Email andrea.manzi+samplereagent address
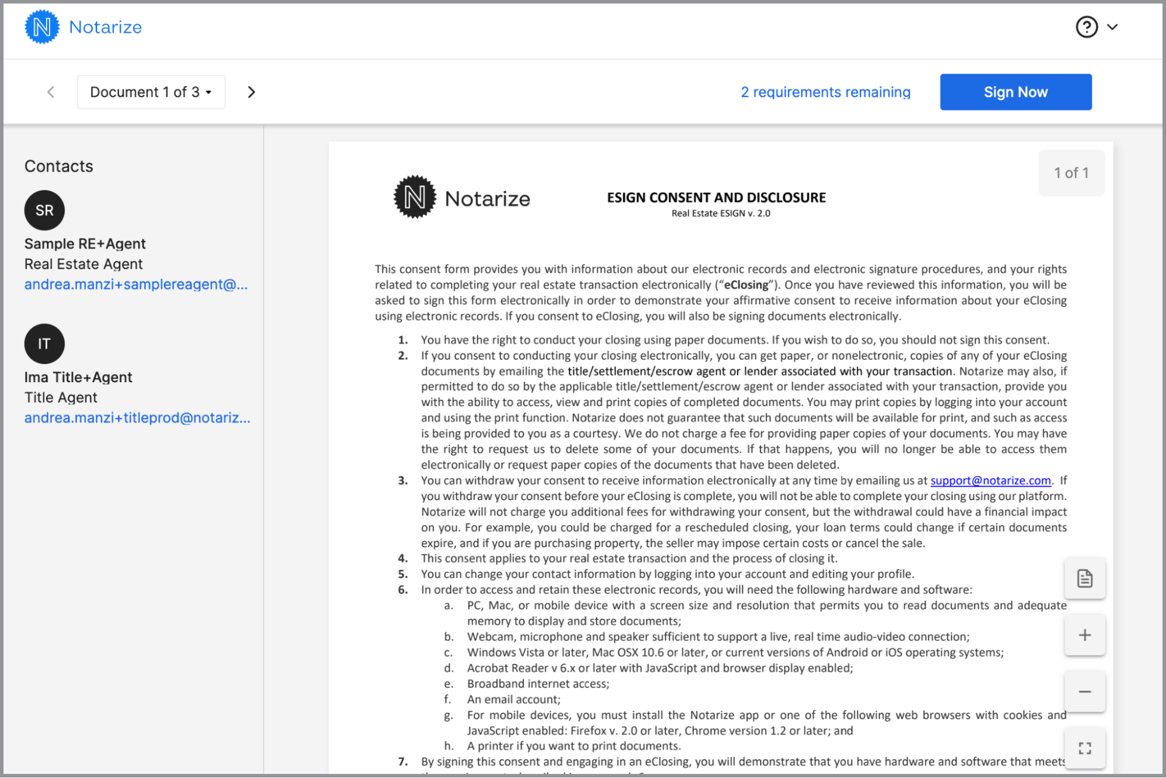1166x778 pixels. (136, 284)
